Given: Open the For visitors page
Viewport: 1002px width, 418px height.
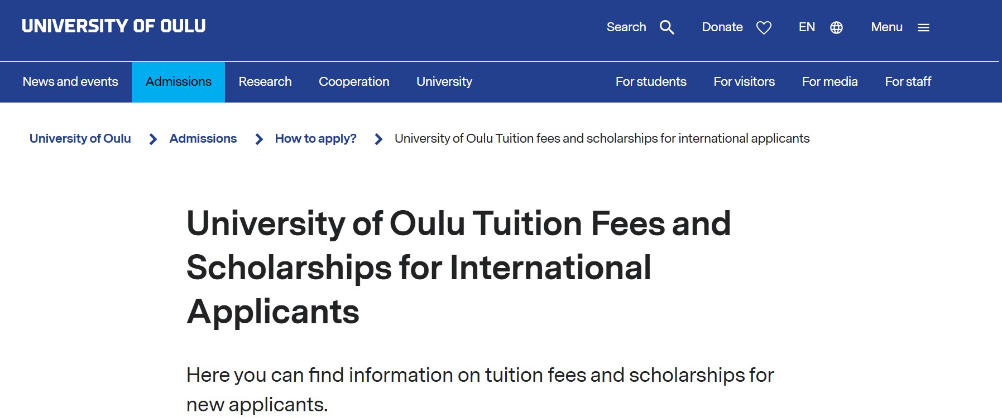Looking at the screenshot, I should point(744,81).
